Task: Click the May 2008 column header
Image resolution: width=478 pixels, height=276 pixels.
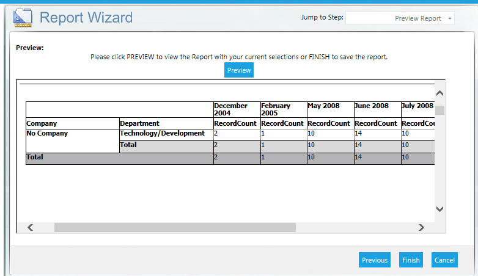Action: [324, 106]
